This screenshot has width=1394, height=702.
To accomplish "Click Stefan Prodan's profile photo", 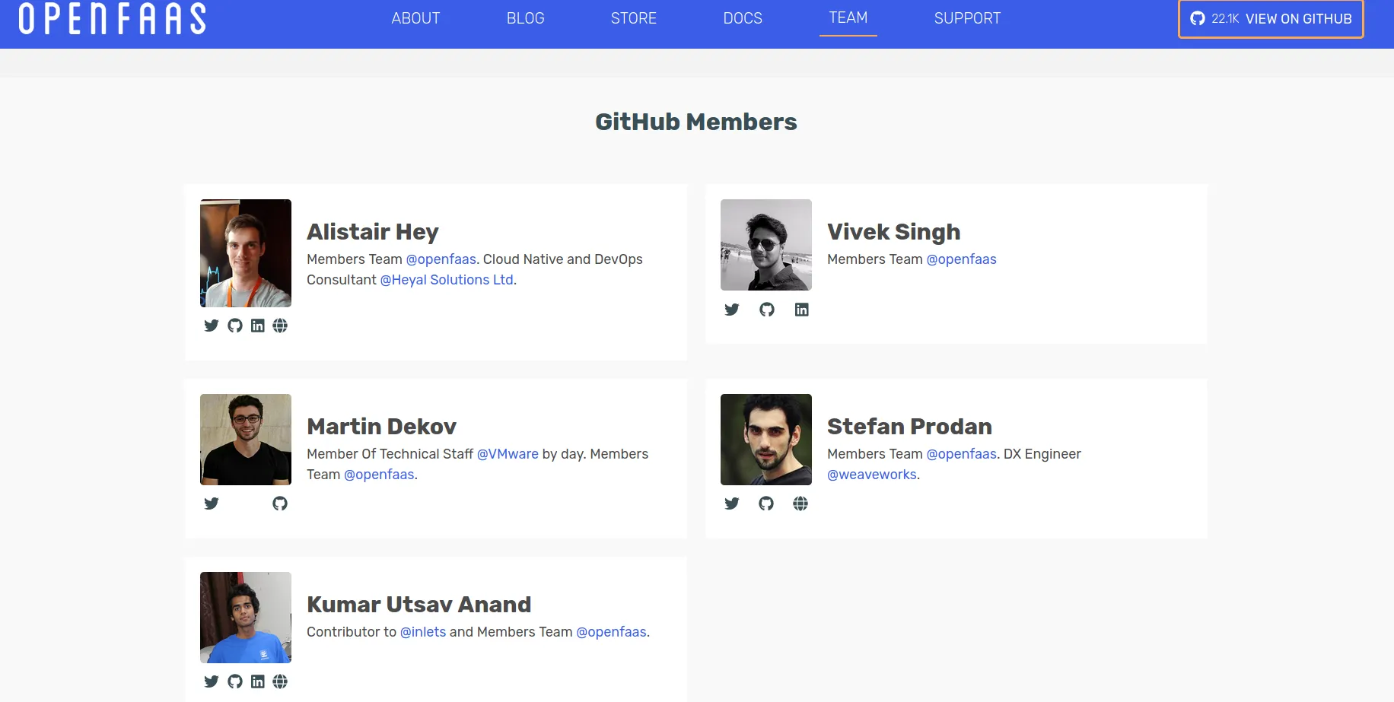I will (x=766, y=440).
